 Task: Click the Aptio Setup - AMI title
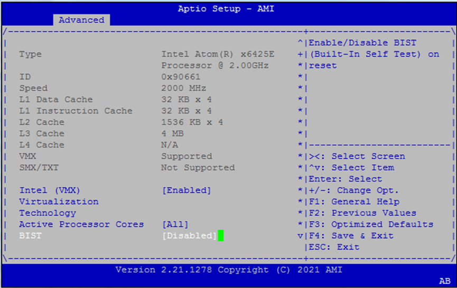226,9
